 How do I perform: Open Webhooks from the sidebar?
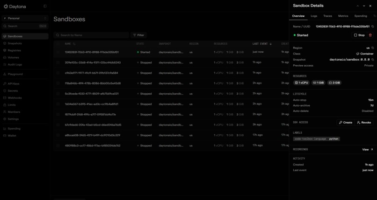(14, 98)
